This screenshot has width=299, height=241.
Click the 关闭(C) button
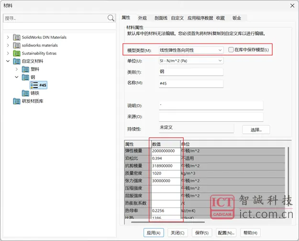tap(177, 233)
